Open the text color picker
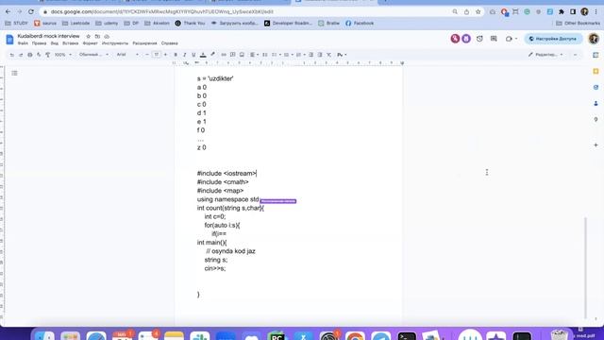This screenshot has width=604, height=340. (x=203, y=55)
